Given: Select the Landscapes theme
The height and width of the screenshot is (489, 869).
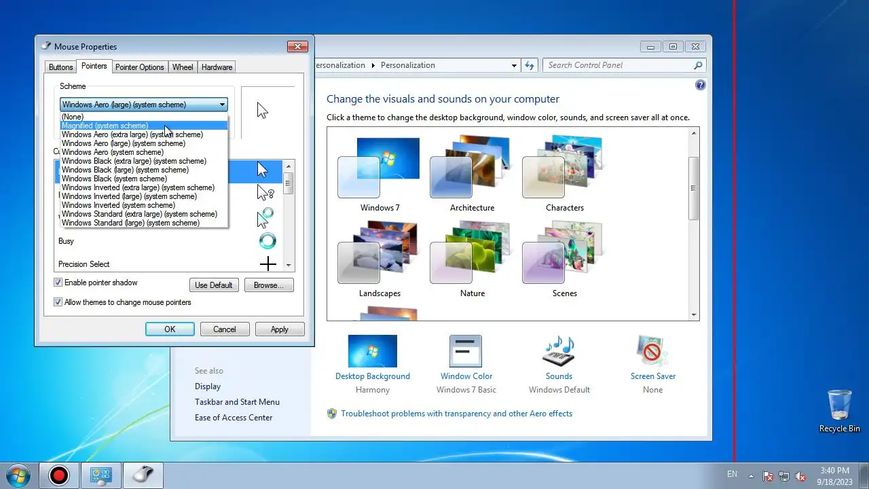Looking at the screenshot, I should click(x=380, y=259).
